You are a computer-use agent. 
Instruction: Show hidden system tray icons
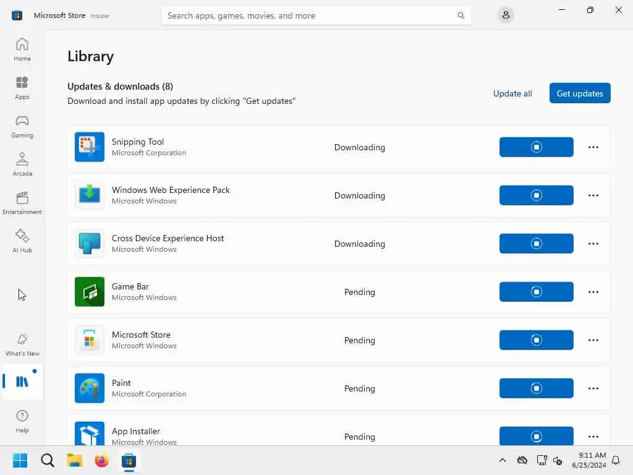[x=502, y=460]
